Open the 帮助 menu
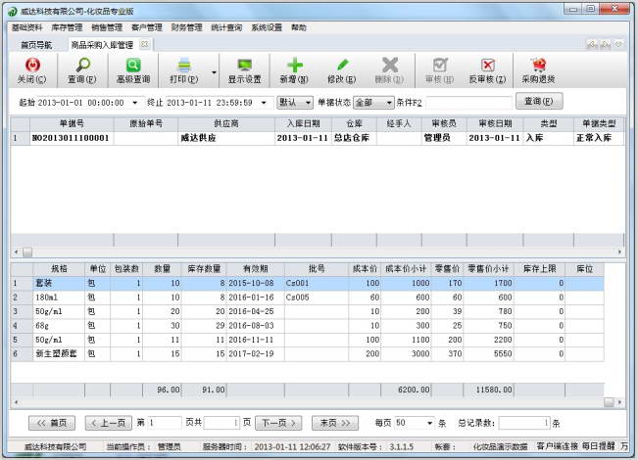Image resolution: width=638 pixels, height=460 pixels. (299, 27)
